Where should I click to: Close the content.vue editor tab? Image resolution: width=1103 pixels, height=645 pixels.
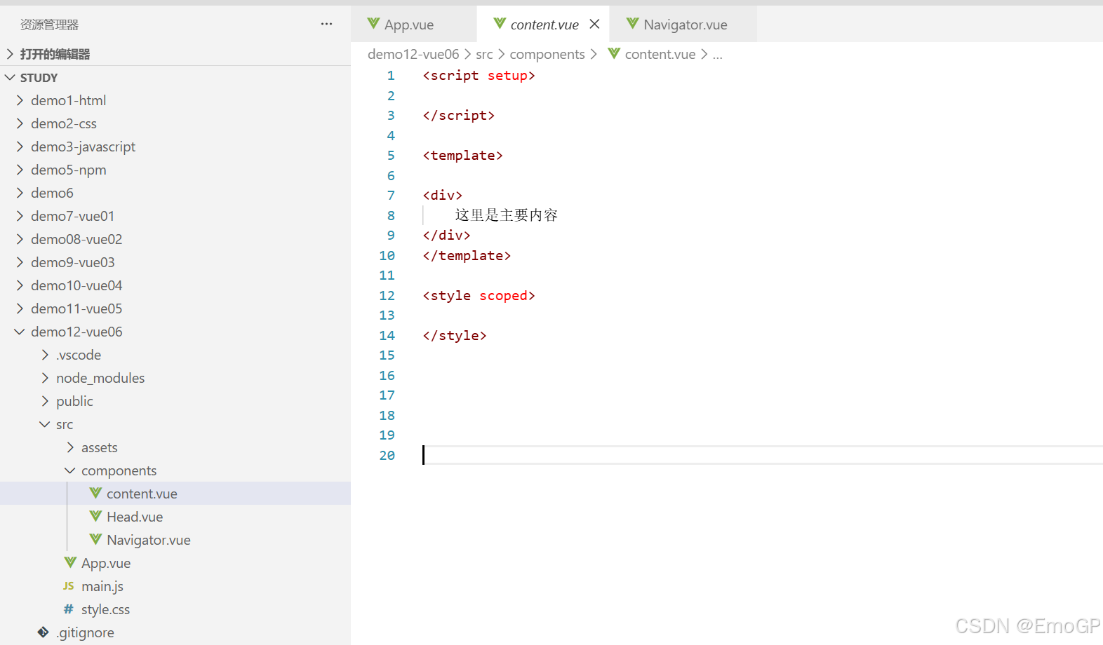pyautogui.click(x=594, y=25)
